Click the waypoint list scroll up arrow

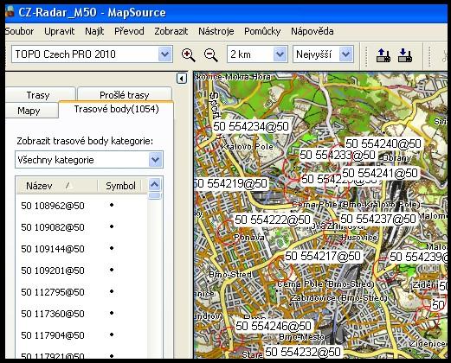pyautogui.click(x=155, y=184)
